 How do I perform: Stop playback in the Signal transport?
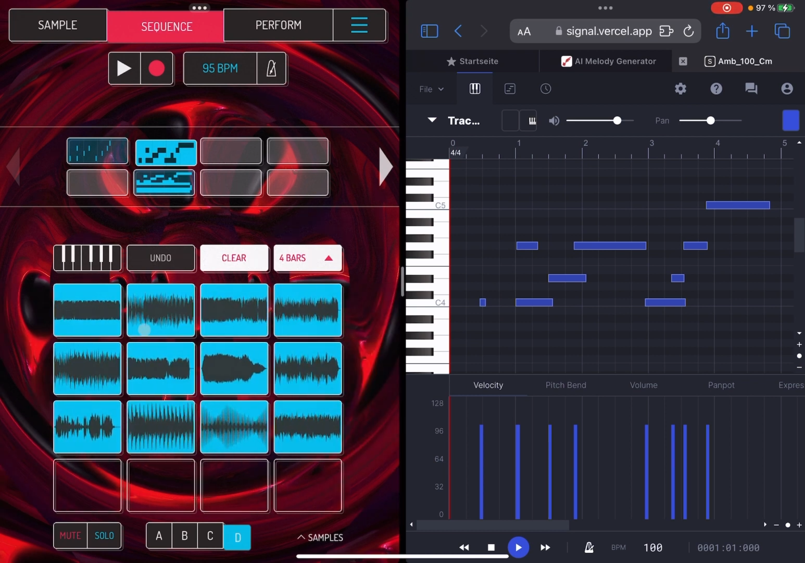(490, 547)
